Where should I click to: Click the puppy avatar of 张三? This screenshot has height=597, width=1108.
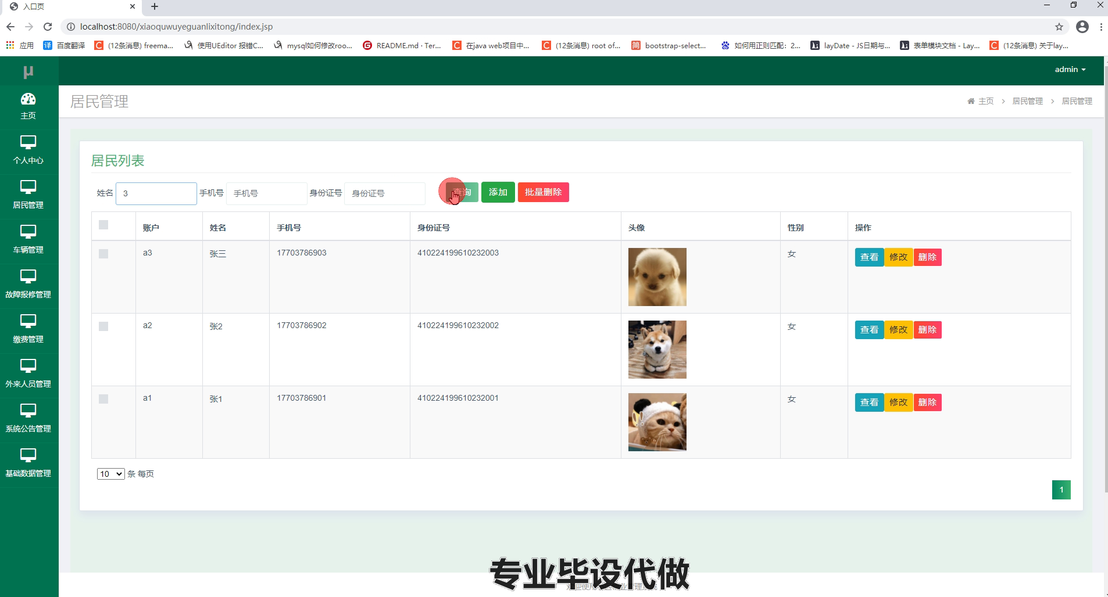(x=657, y=277)
